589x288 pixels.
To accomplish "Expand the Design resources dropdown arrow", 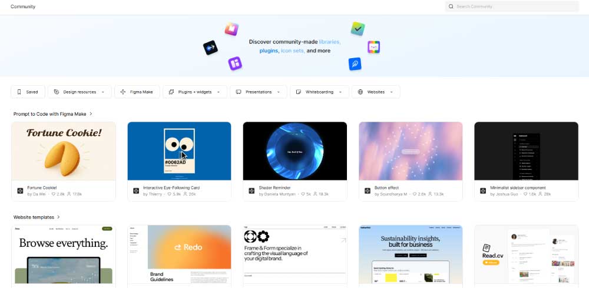I will [x=103, y=92].
